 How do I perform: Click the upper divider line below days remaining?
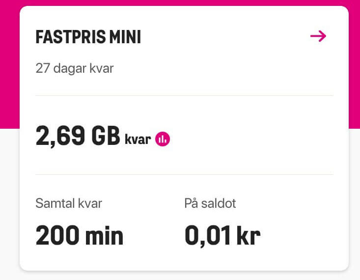point(184,95)
